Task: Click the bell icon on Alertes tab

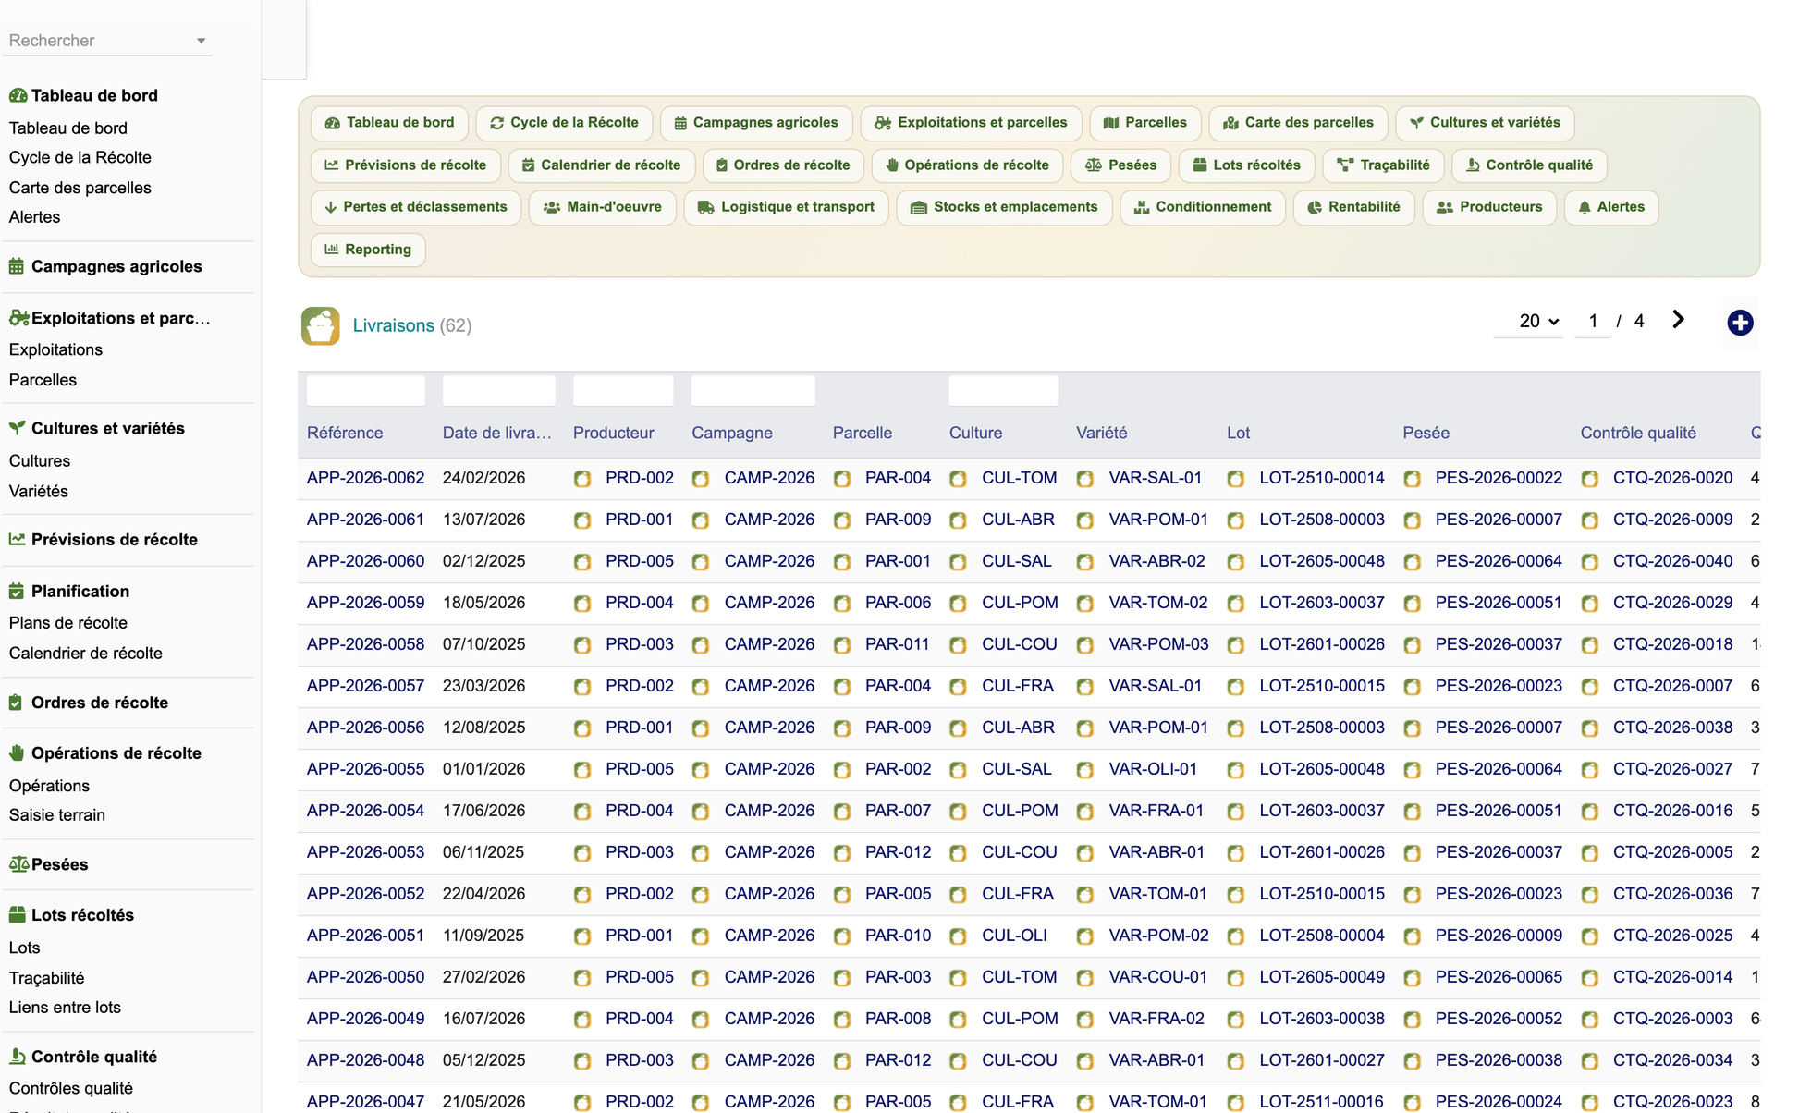Action: (x=1585, y=207)
